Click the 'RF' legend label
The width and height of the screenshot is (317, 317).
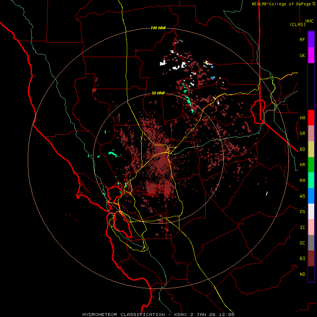click(302, 39)
